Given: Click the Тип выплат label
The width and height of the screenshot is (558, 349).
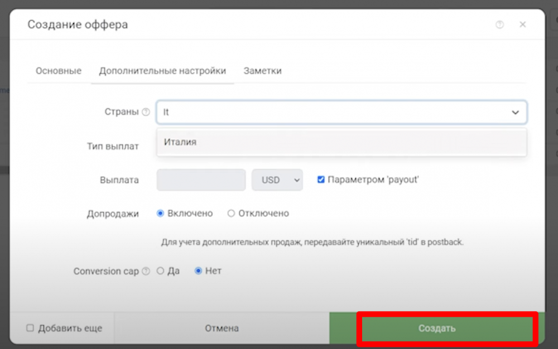Looking at the screenshot, I should pos(113,146).
